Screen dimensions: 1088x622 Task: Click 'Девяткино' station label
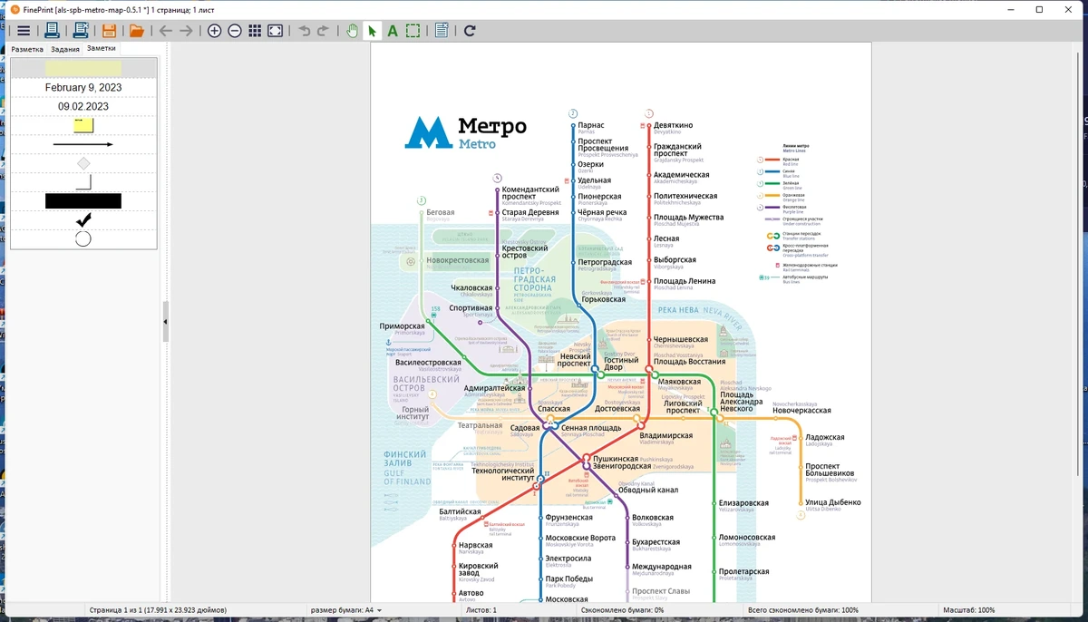click(x=673, y=125)
